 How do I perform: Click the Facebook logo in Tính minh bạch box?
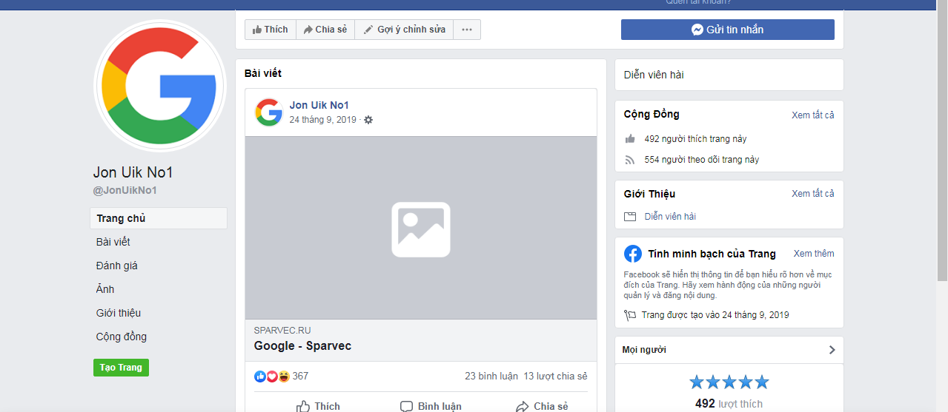tap(632, 254)
